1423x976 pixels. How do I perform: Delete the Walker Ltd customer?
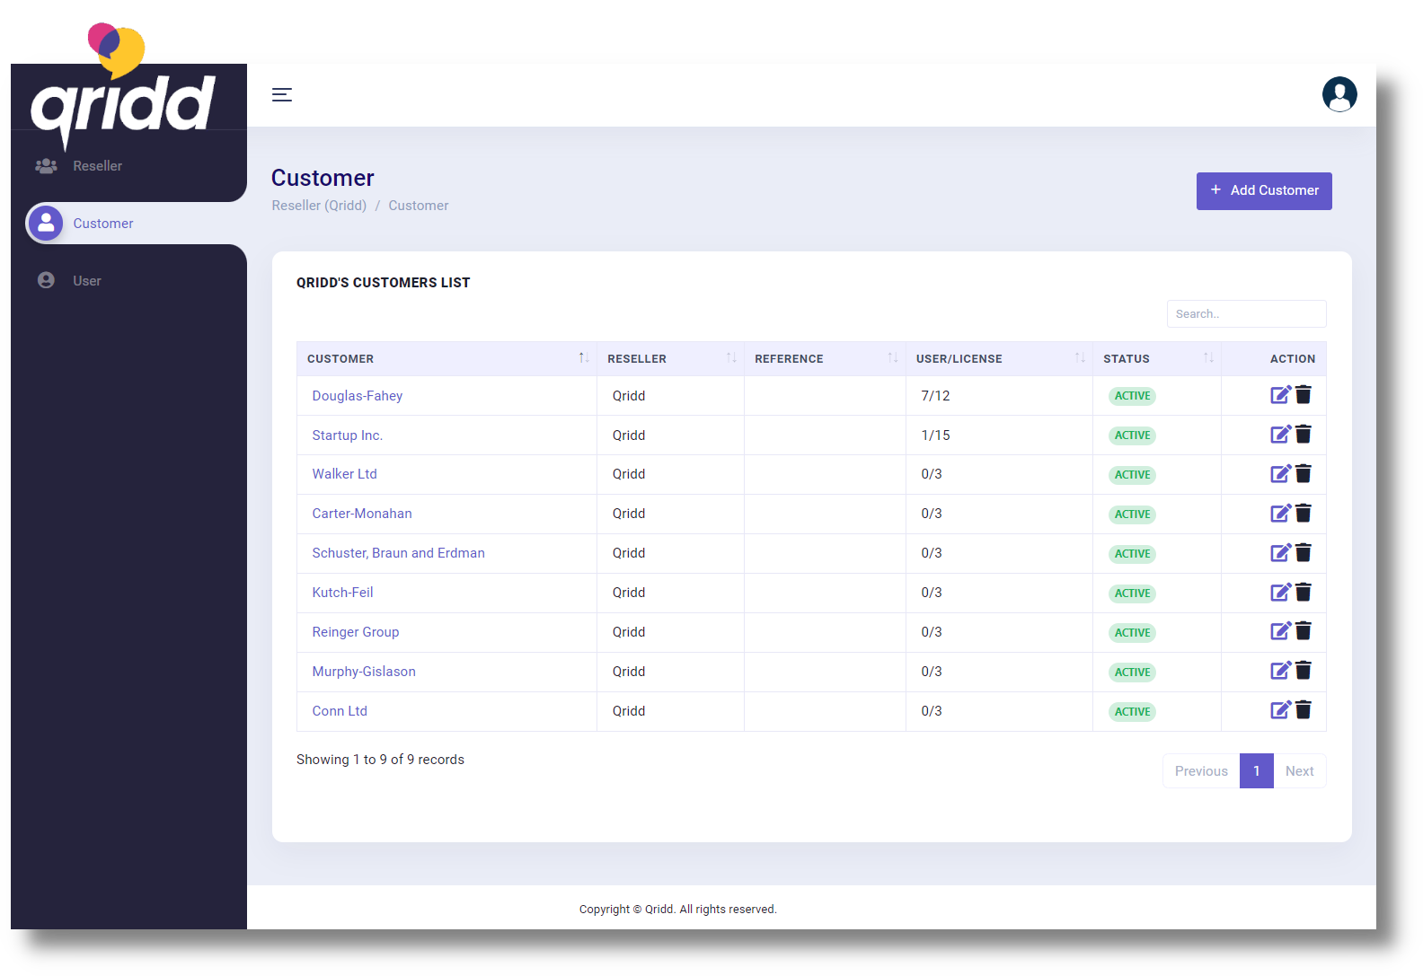(x=1304, y=474)
